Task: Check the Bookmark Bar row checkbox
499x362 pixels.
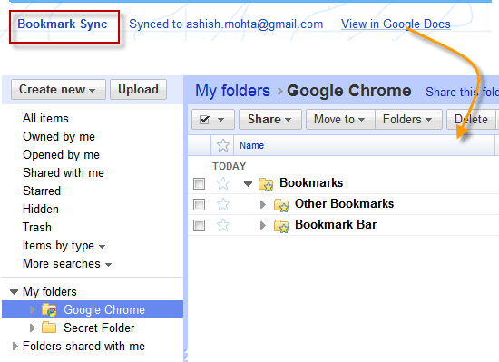Action: tap(199, 225)
